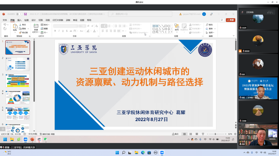The width and height of the screenshot is (279, 156).
Task: Open the font size dropdown
Action: click(85, 26)
